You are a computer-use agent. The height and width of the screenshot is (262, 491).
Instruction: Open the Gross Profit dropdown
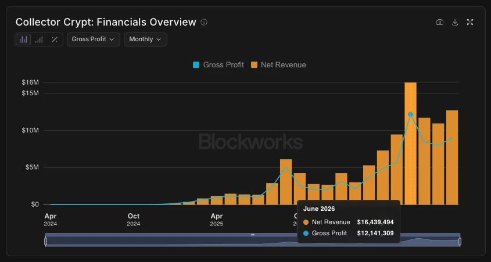(x=94, y=40)
